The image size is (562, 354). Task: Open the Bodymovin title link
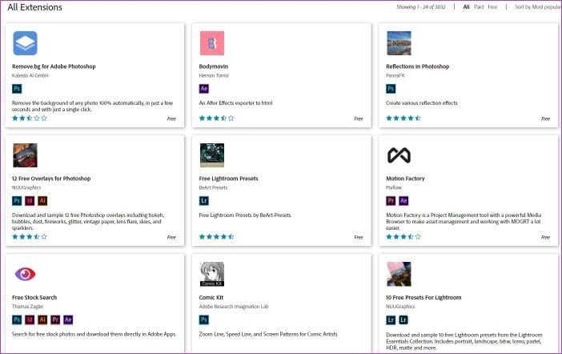coord(214,66)
